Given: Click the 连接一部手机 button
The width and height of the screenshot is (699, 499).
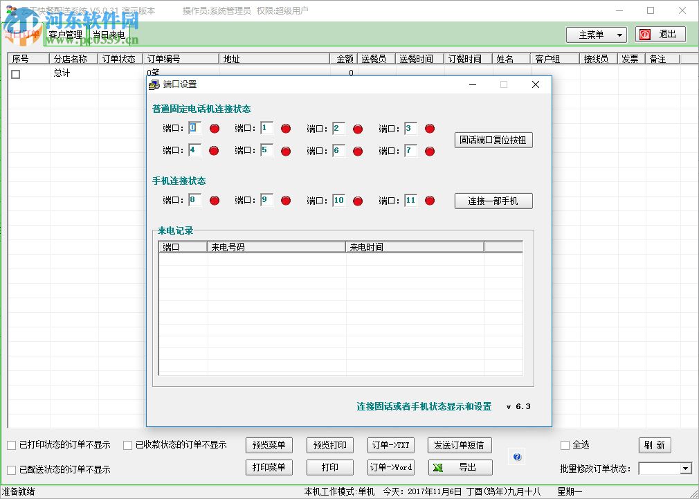Looking at the screenshot, I should [493, 201].
